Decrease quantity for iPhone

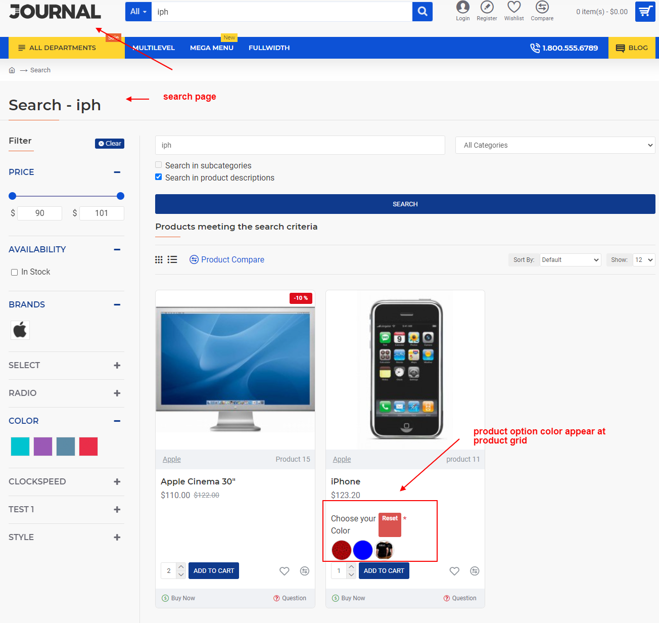pos(351,574)
